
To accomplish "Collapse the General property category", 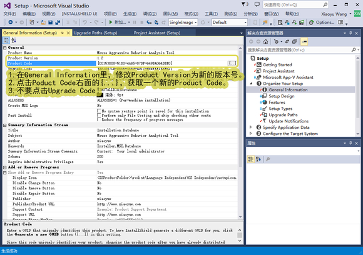I will [x=4, y=47].
